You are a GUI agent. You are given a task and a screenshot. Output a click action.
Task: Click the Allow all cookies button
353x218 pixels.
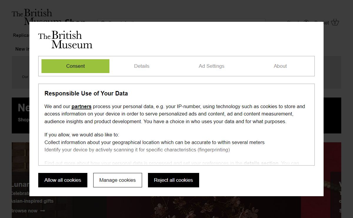click(63, 180)
